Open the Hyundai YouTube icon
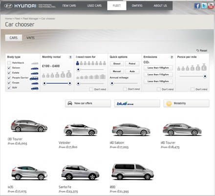This screenshot has width=215, height=196. 211,6
